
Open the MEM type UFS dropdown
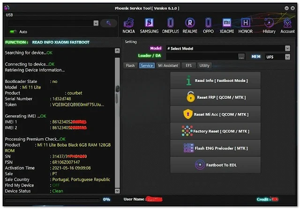click(x=287, y=57)
